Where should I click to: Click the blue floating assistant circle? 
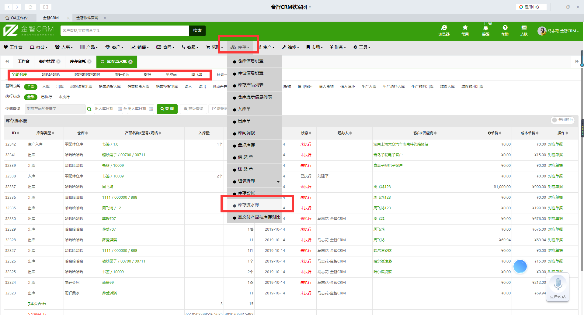[x=520, y=267]
